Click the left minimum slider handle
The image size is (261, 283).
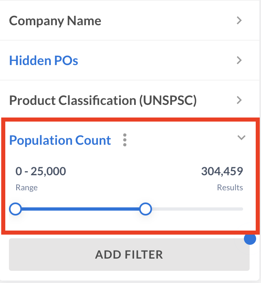[15, 209]
